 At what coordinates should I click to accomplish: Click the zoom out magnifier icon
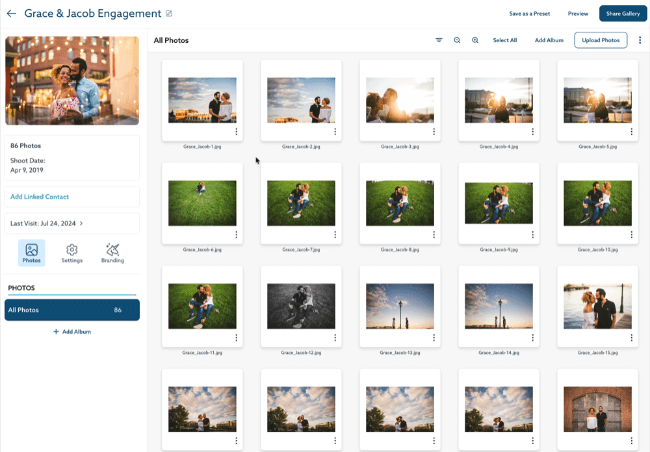tap(457, 40)
